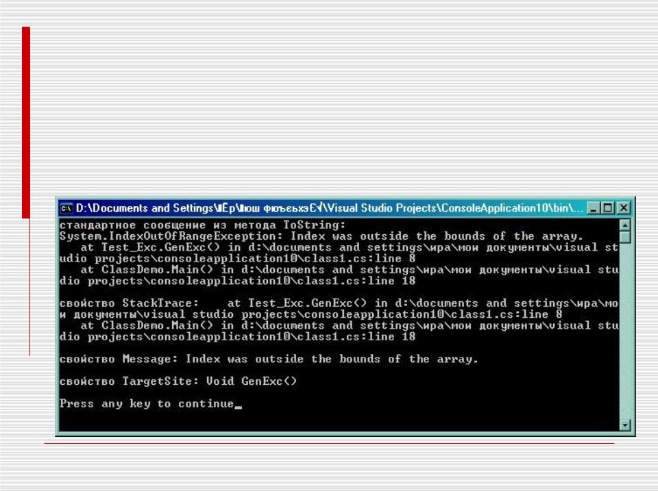Click the vertical scrollbar thumb
658x491 pixels.
point(625,238)
